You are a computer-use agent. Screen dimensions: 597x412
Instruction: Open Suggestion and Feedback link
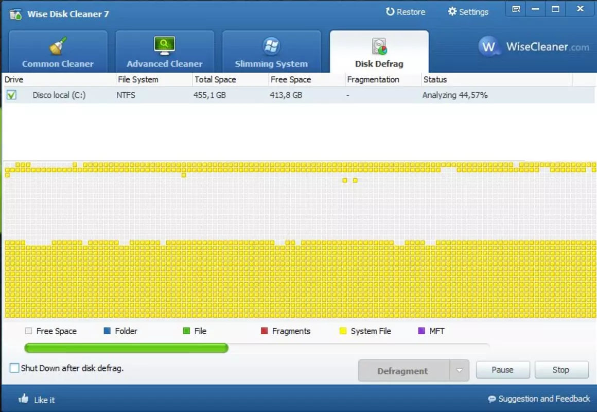(544, 399)
